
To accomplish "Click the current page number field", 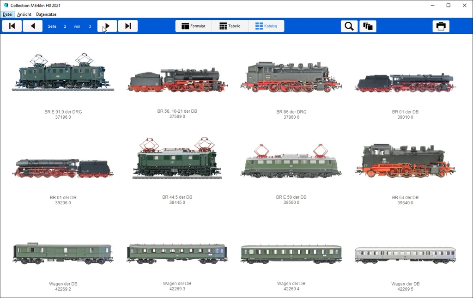I will pyautogui.click(x=65, y=26).
